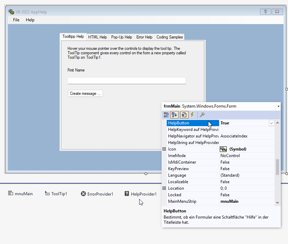
Task: Select the HelpProvider1 component
Action: [141, 194]
